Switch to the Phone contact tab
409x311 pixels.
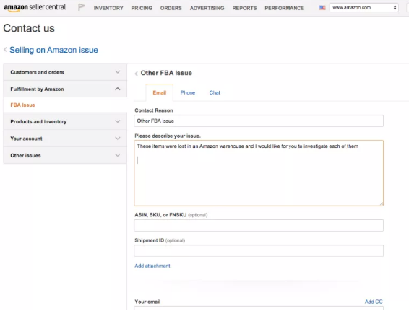click(188, 93)
